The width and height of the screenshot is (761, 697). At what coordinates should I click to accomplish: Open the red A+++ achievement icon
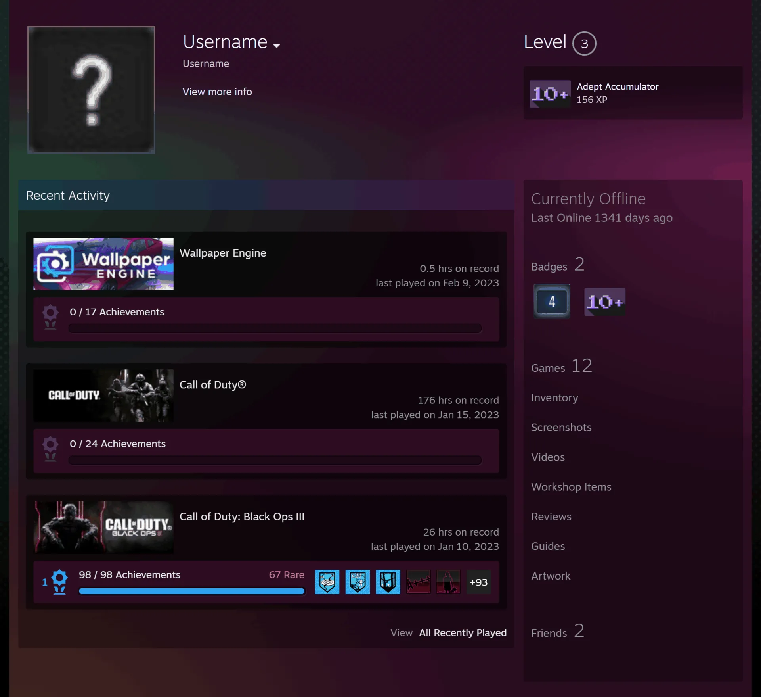click(x=418, y=582)
